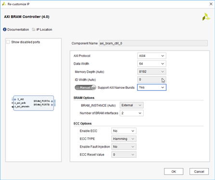Open the Support AXI Narrow Bursts dropdown
Viewport: 215px width, 180px height.
coord(152,87)
